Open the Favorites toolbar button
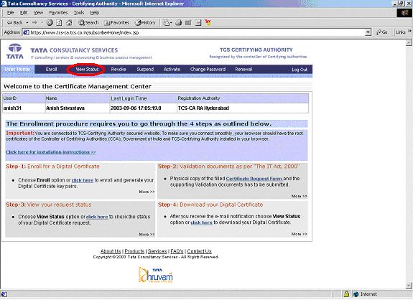This screenshot has width=413, height=300. (116, 23)
